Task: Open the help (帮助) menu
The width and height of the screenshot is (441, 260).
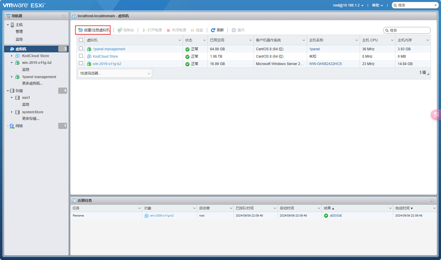Action: pos(377,5)
